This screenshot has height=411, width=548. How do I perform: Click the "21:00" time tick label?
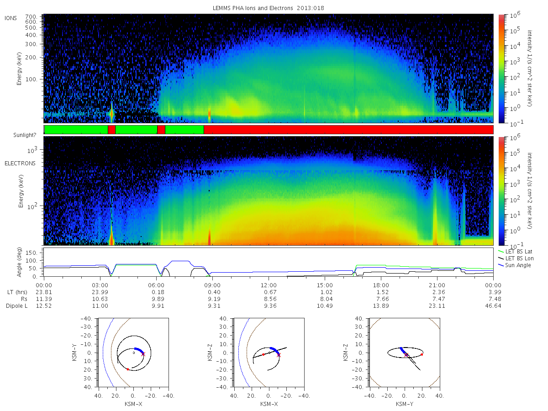[x=437, y=285]
